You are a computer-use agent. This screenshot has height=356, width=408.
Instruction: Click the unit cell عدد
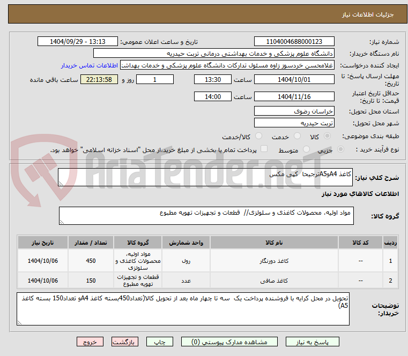[x=186, y=281]
